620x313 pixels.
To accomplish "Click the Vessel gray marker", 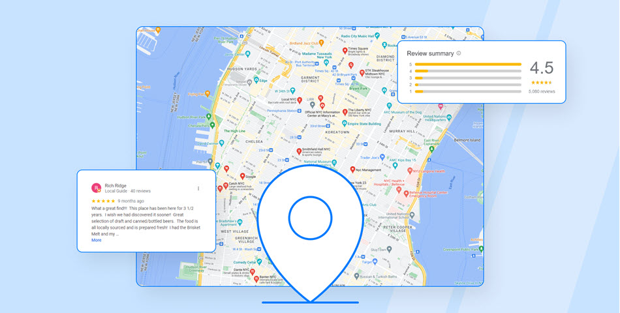I will point(250,82).
